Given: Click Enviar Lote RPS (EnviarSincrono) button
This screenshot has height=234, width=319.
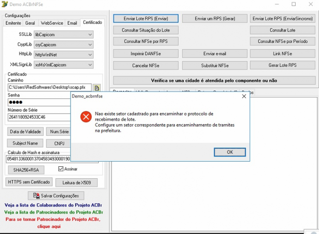Looking at the screenshot, I should click(x=282, y=19).
